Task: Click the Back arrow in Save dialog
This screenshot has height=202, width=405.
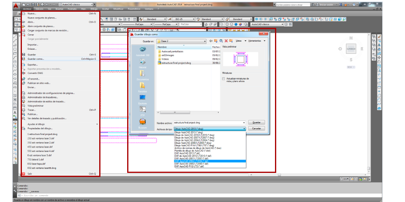Action: 211,41
